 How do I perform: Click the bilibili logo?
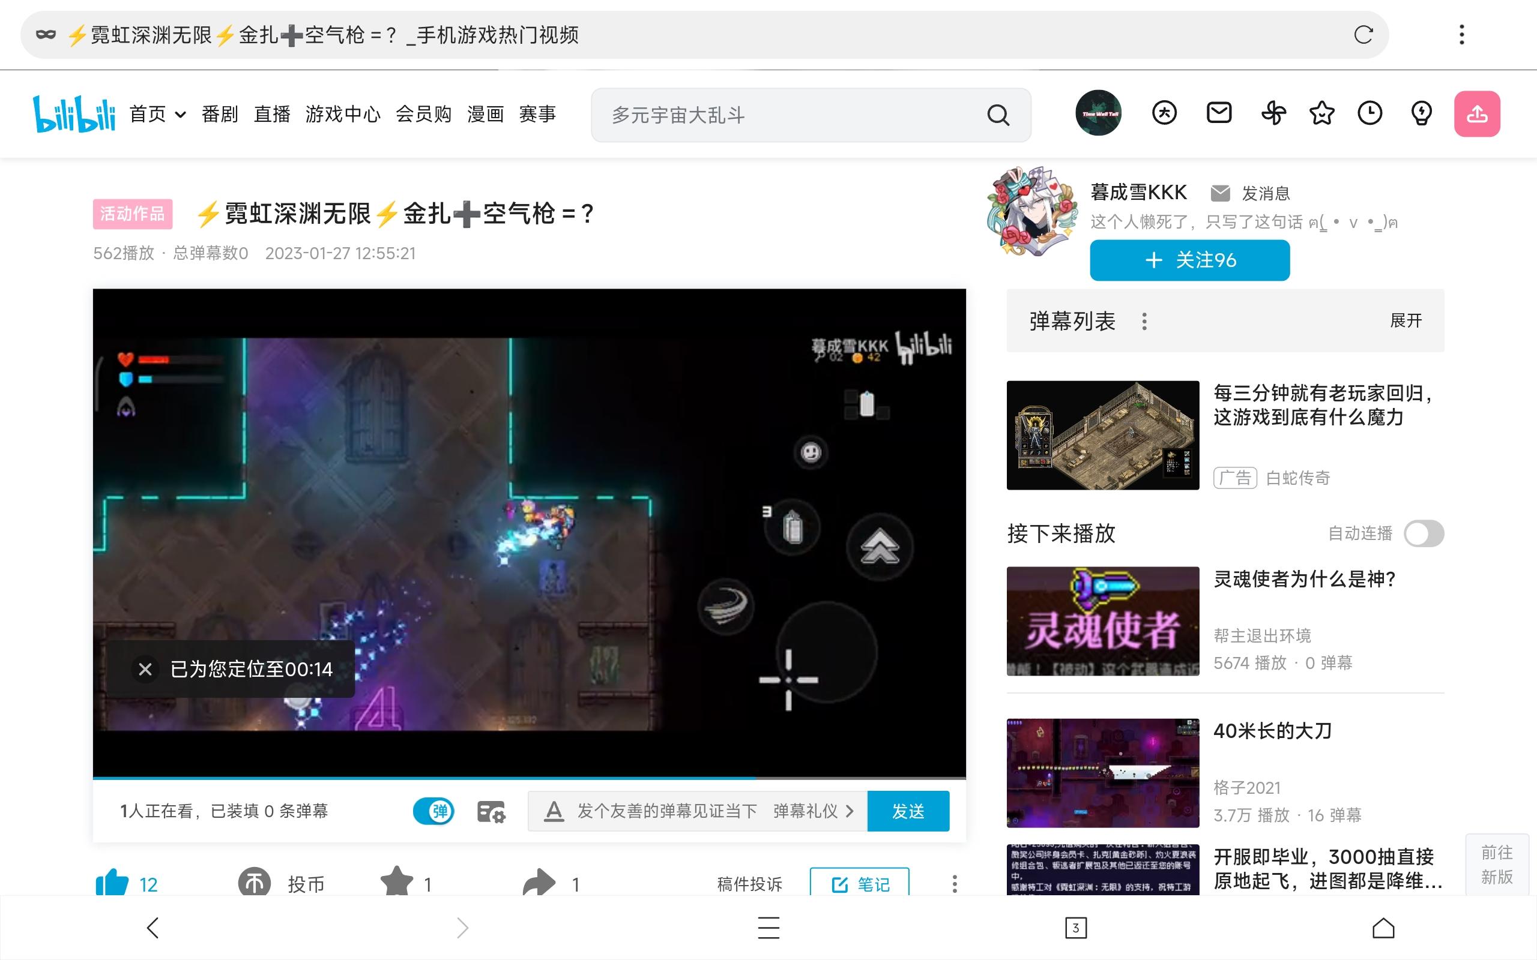pyautogui.click(x=74, y=114)
